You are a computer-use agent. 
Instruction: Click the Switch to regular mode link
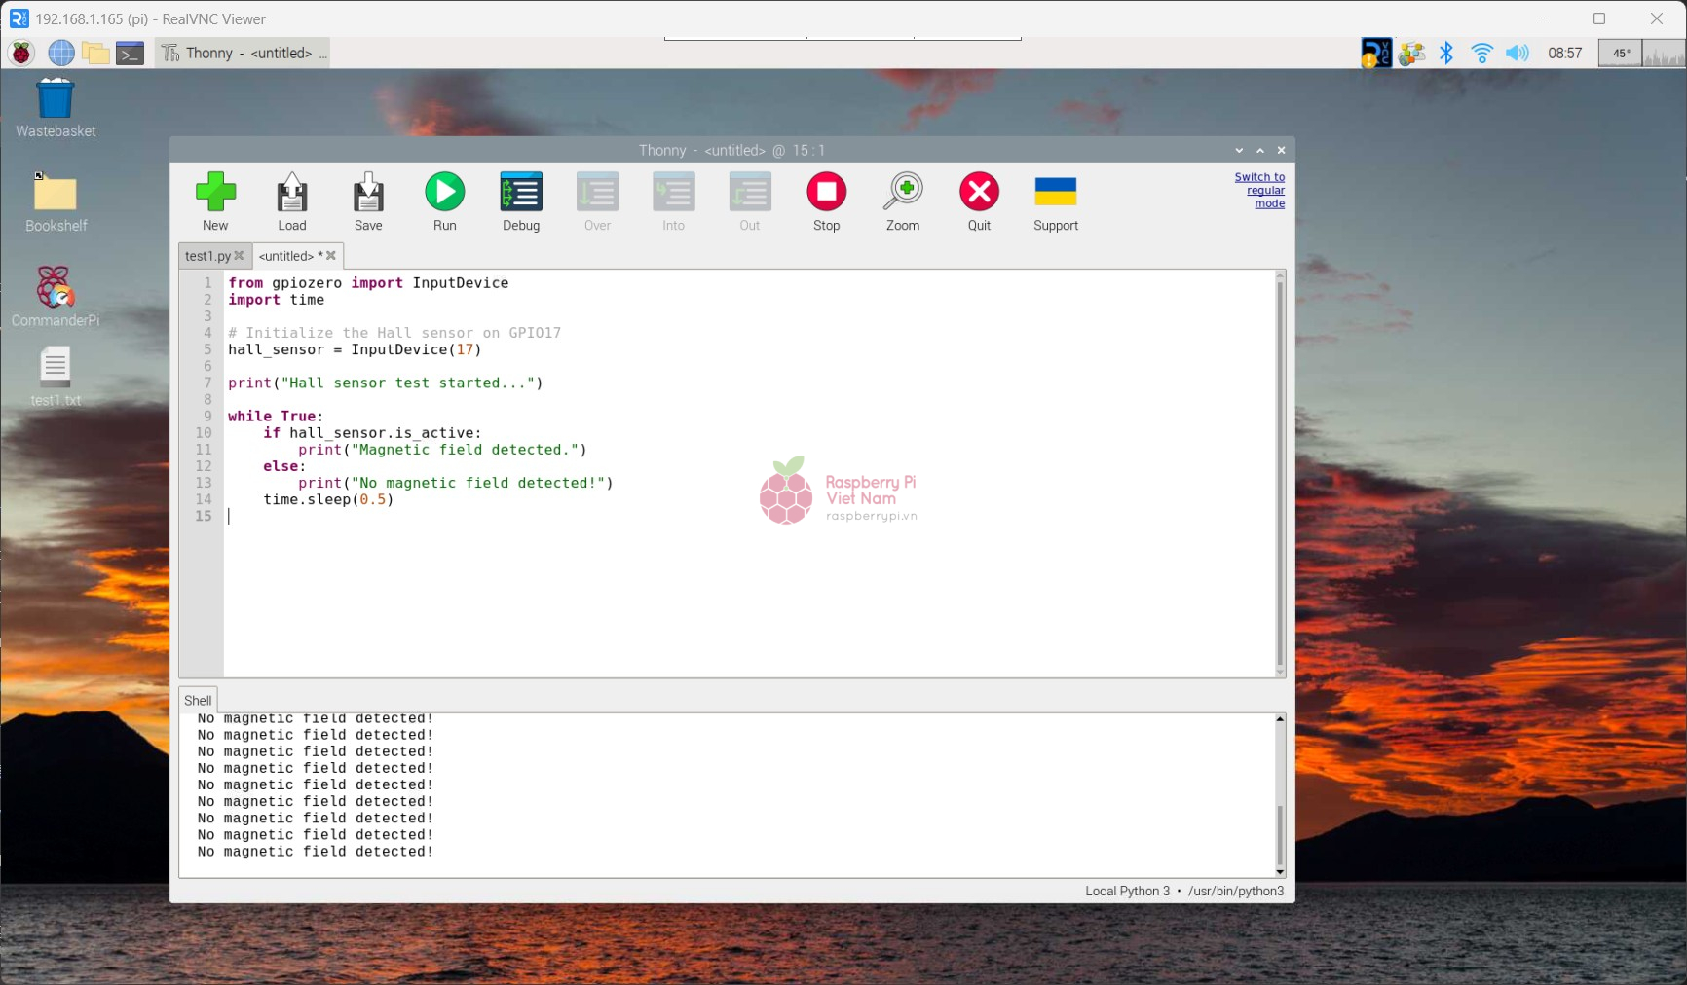[x=1259, y=190]
